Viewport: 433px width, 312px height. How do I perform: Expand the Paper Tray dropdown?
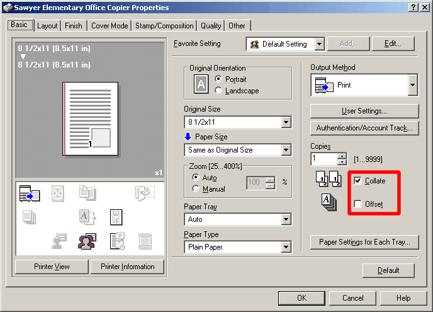286,219
